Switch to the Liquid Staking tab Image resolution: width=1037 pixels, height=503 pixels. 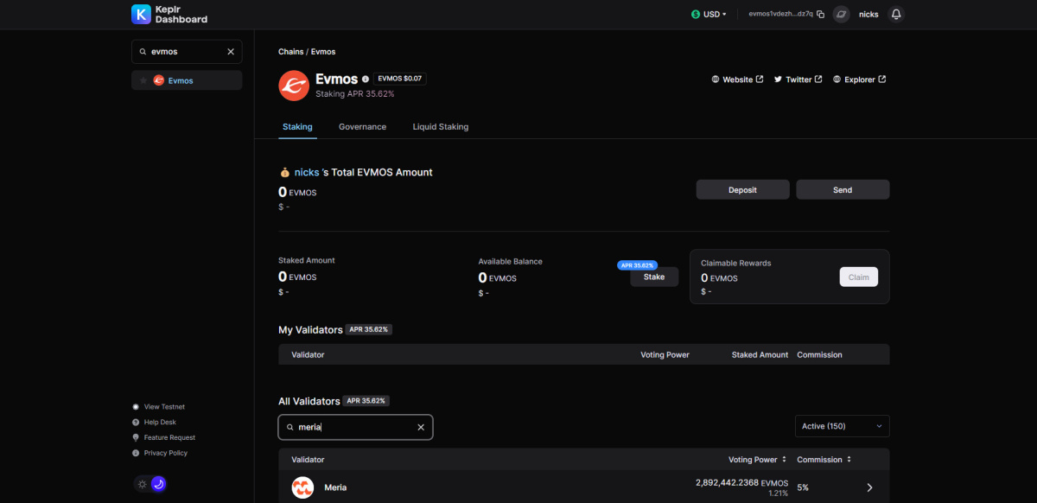click(x=441, y=127)
